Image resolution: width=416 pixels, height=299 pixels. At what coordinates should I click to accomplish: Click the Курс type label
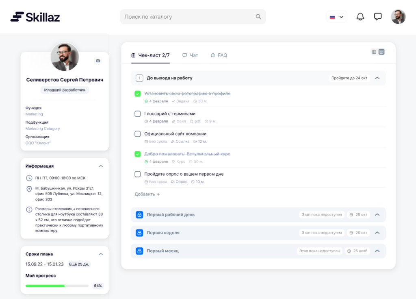[178, 162]
